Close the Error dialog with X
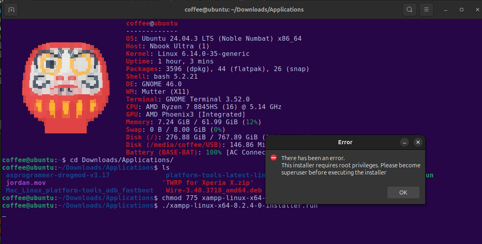This screenshot has width=482, height=244. tap(418, 142)
